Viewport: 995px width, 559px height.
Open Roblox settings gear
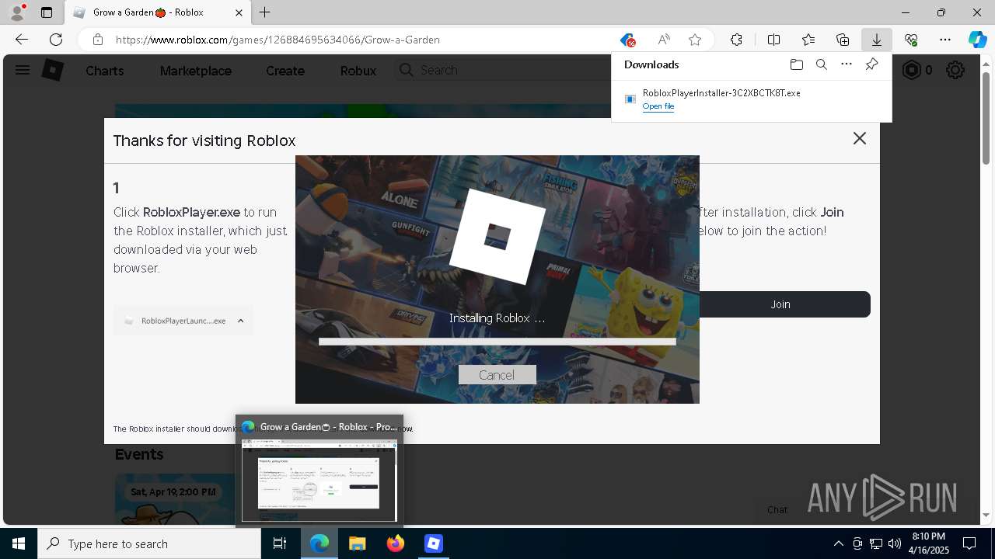tap(955, 70)
